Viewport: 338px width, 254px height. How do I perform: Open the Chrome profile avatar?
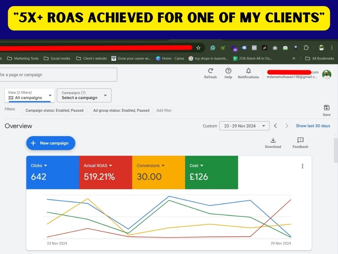pos(321,48)
